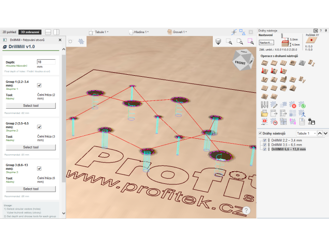Image resolution: width=329 pixels, height=246 pixels.
Task: Preview toolpaths with the red play icon
Action: 264,121
